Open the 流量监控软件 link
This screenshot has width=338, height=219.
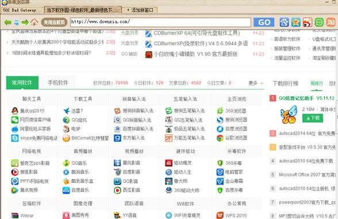[x=287, y=58]
